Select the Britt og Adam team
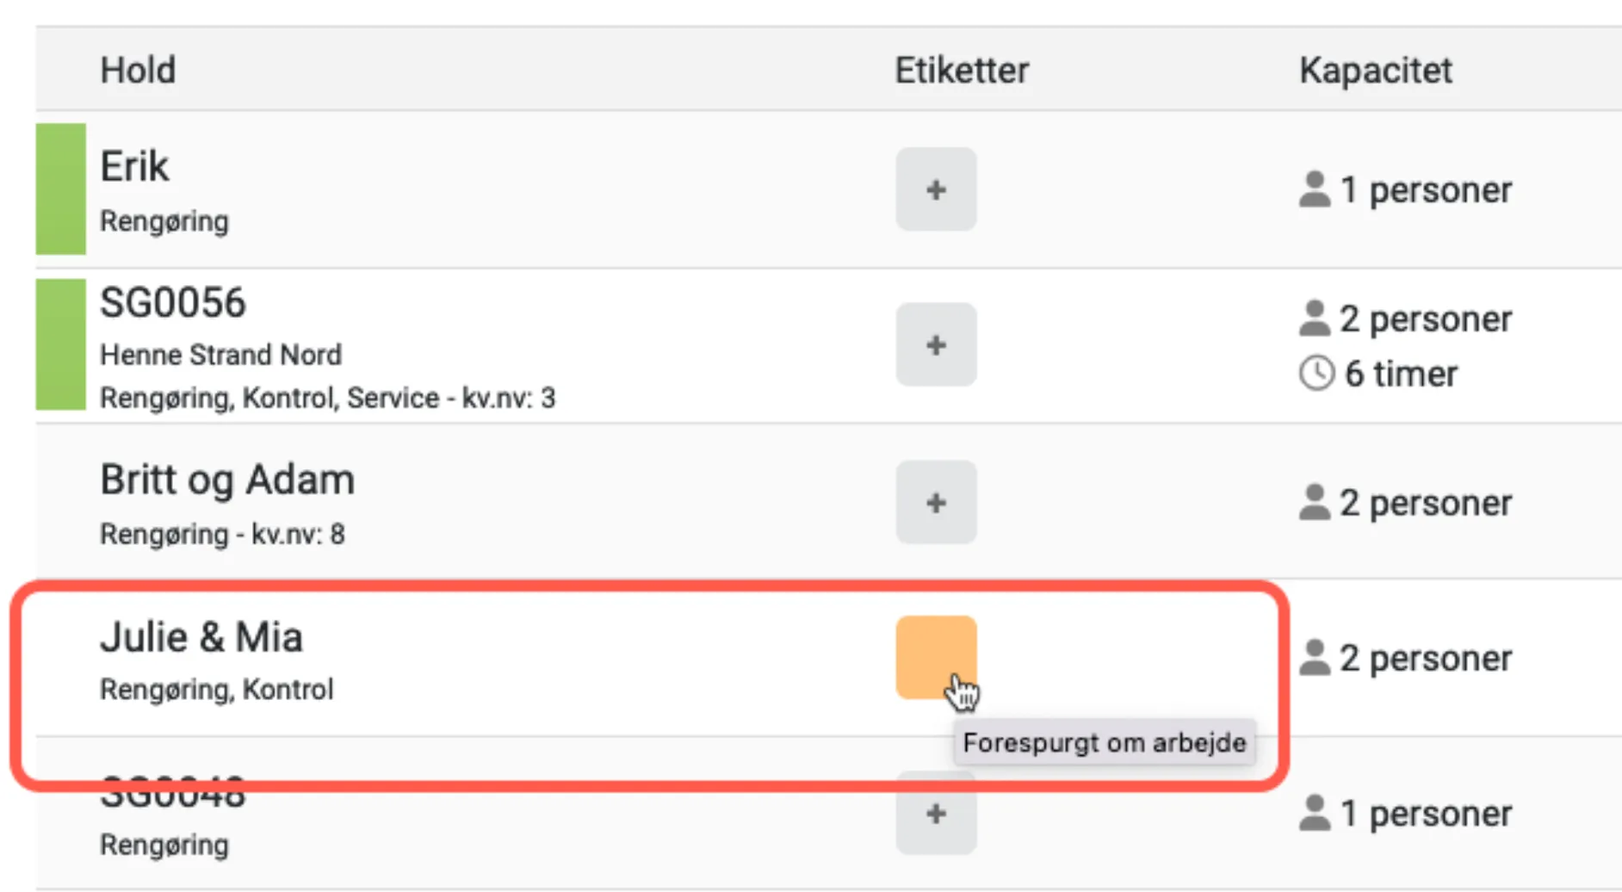Screen dimensions: 1622x892 [x=227, y=480]
